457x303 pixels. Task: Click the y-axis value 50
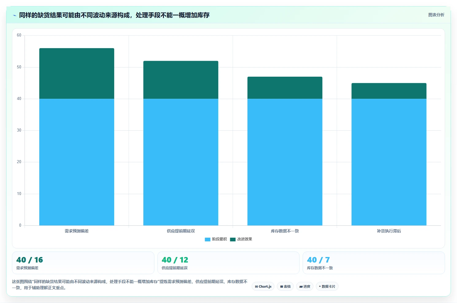(19, 67)
